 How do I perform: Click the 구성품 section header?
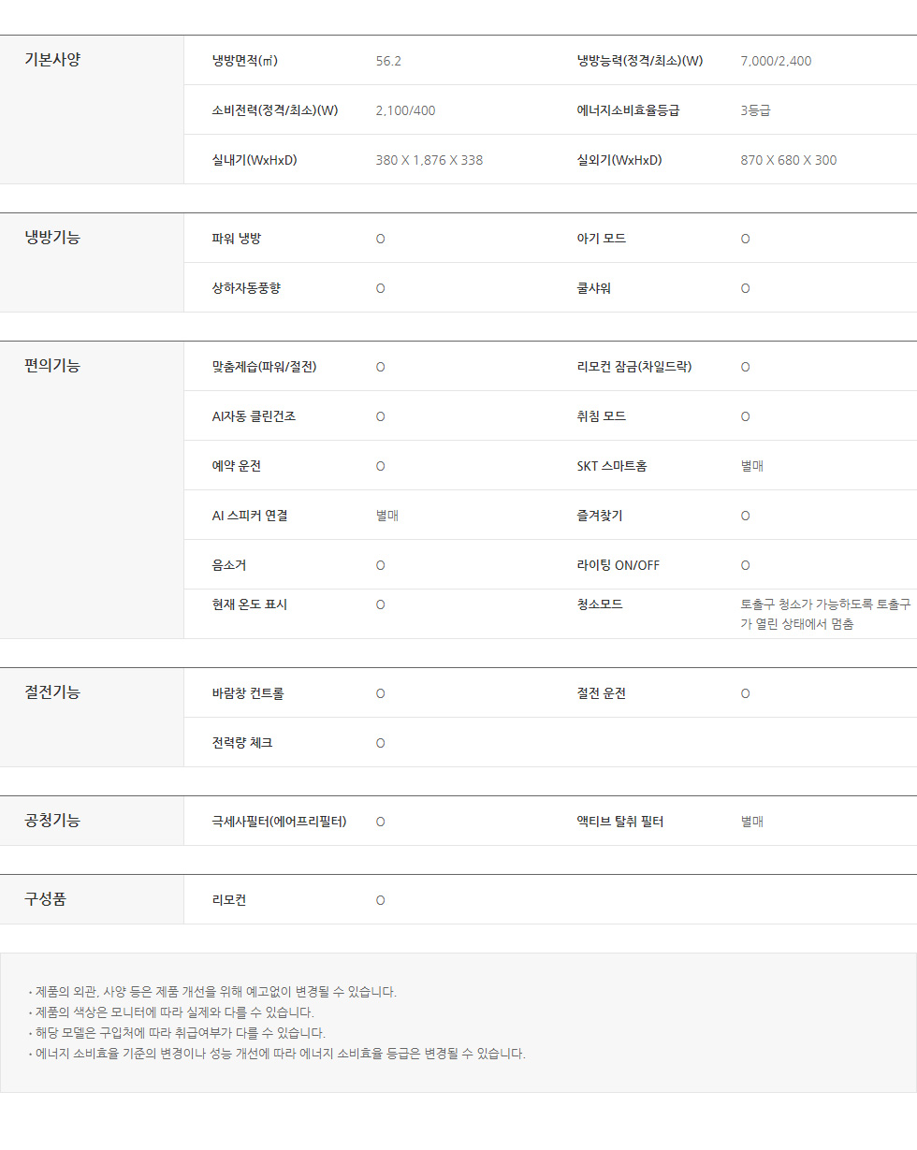coord(45,899)
